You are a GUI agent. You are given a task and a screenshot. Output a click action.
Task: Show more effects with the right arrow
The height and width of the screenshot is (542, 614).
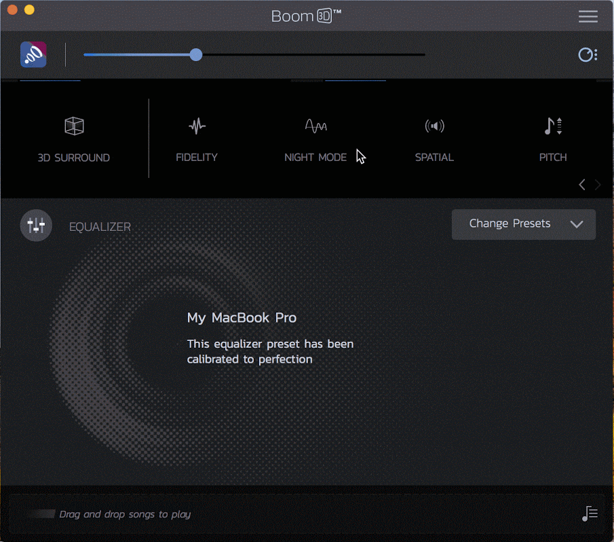click(598, 184)
